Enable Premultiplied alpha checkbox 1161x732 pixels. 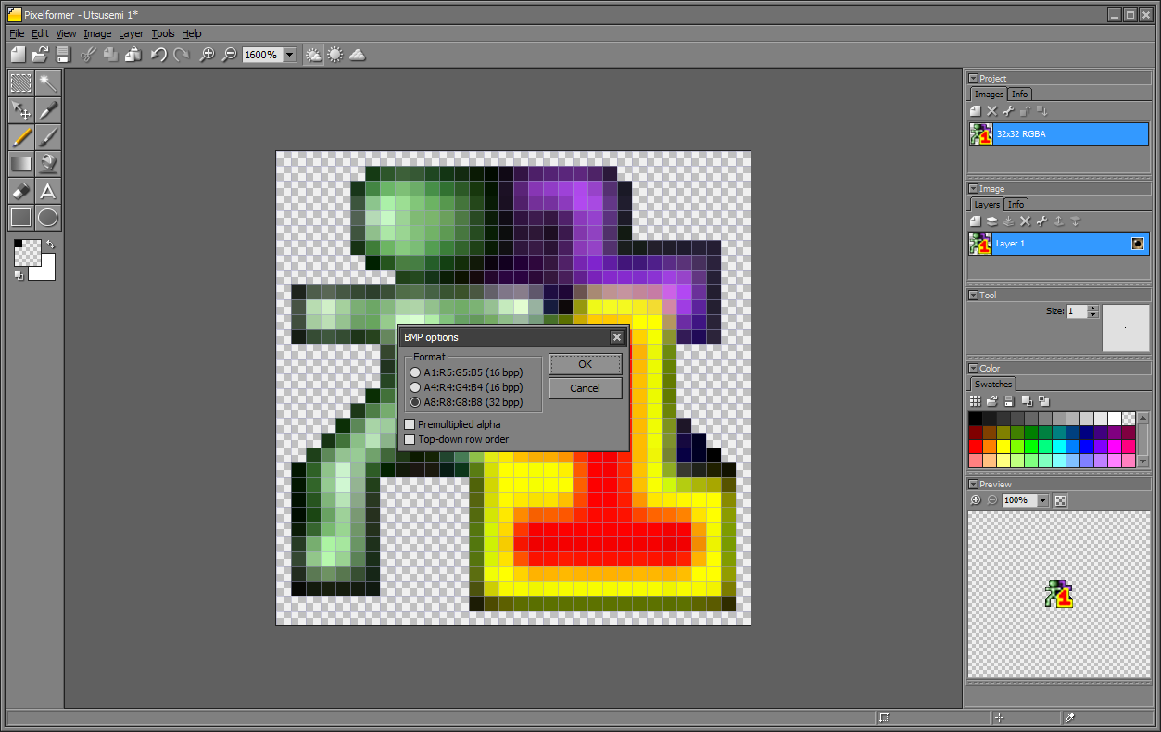click(452, 424)
